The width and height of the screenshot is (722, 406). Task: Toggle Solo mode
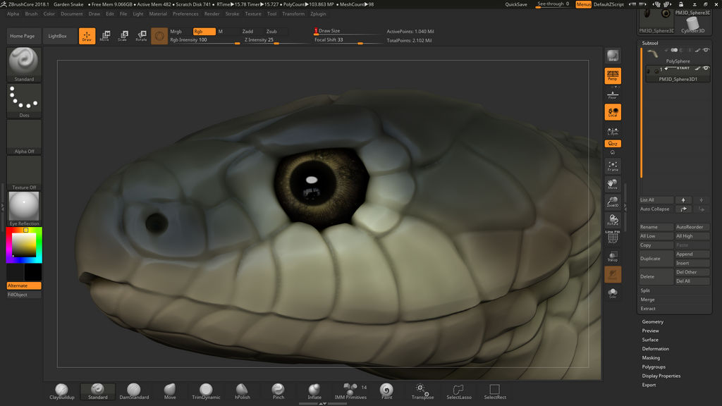pos(613,293)
